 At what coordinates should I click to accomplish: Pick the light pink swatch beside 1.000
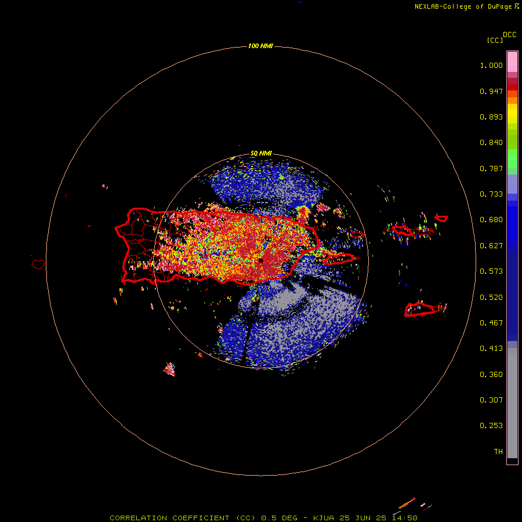tap(512, 62)
